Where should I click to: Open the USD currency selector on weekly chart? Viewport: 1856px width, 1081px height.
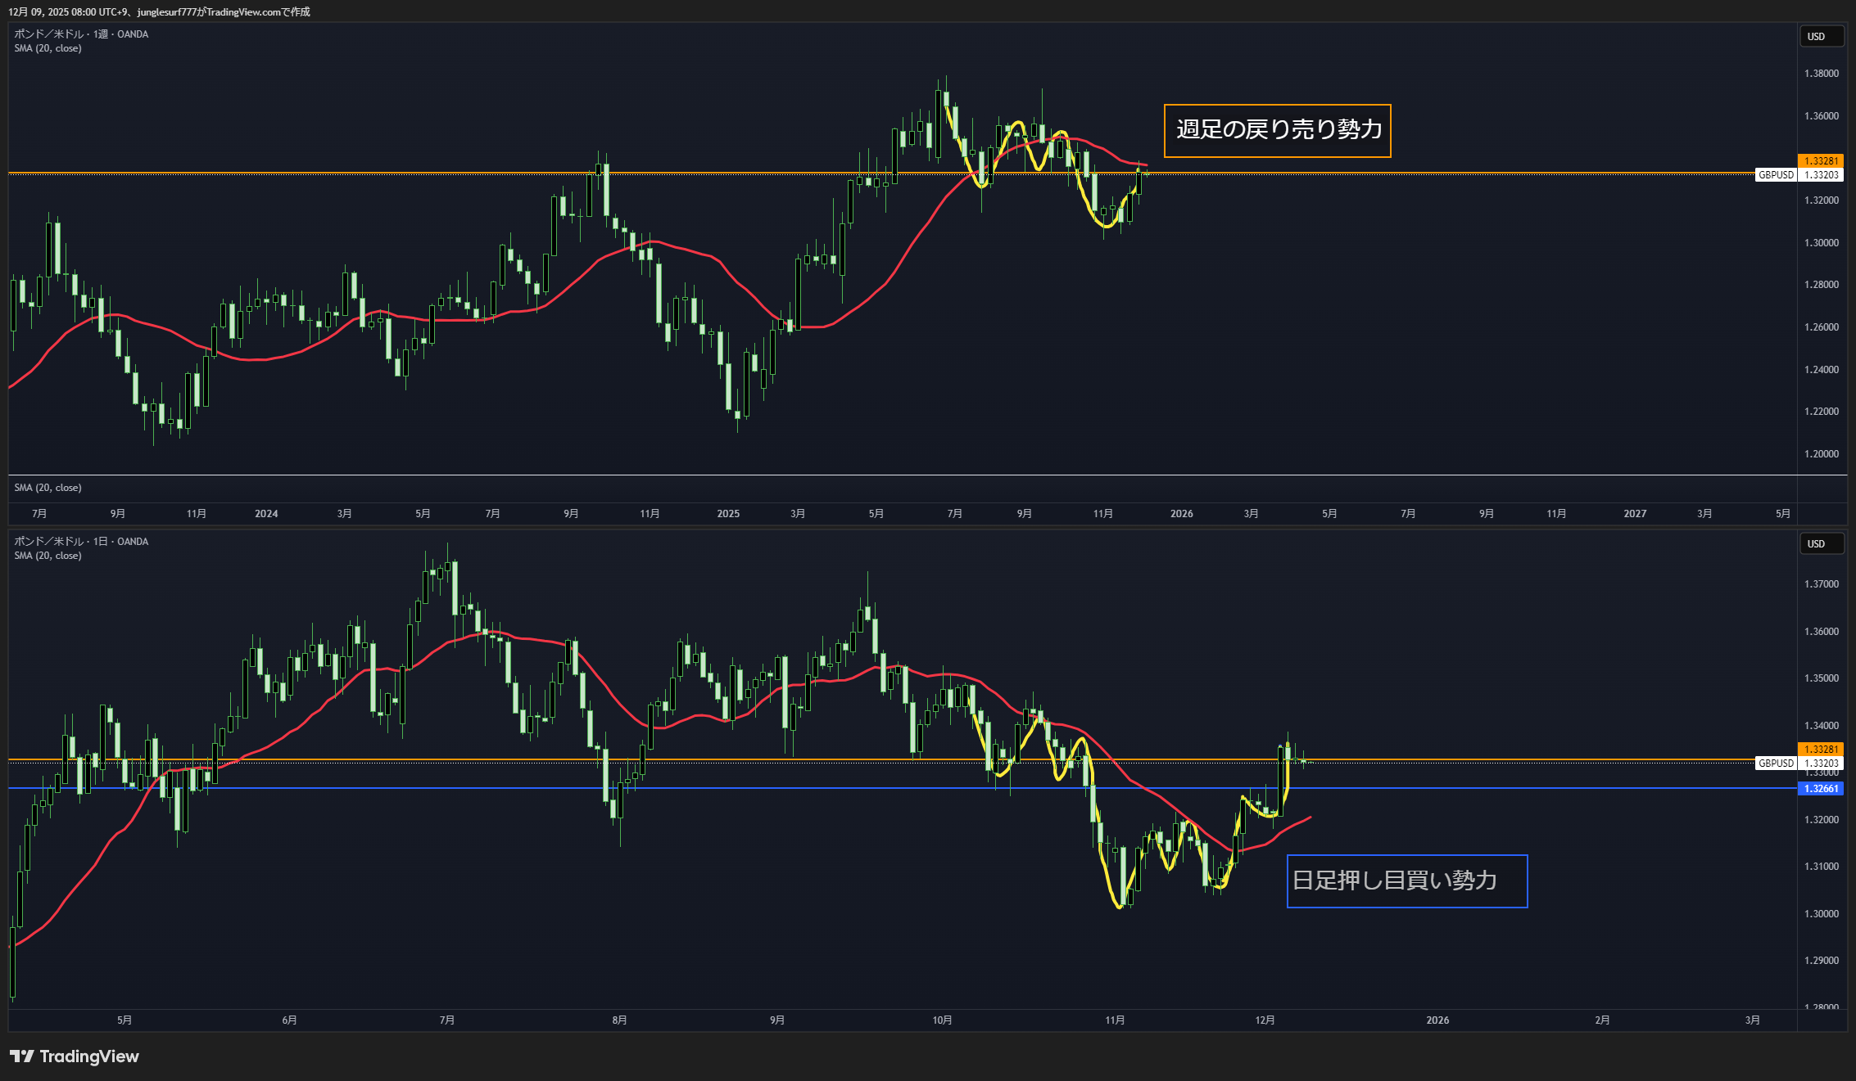pos(1821,37)
